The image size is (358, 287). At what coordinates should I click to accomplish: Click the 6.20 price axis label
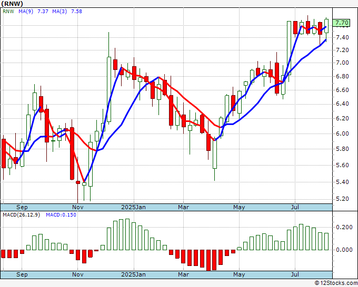click(342, 118)
